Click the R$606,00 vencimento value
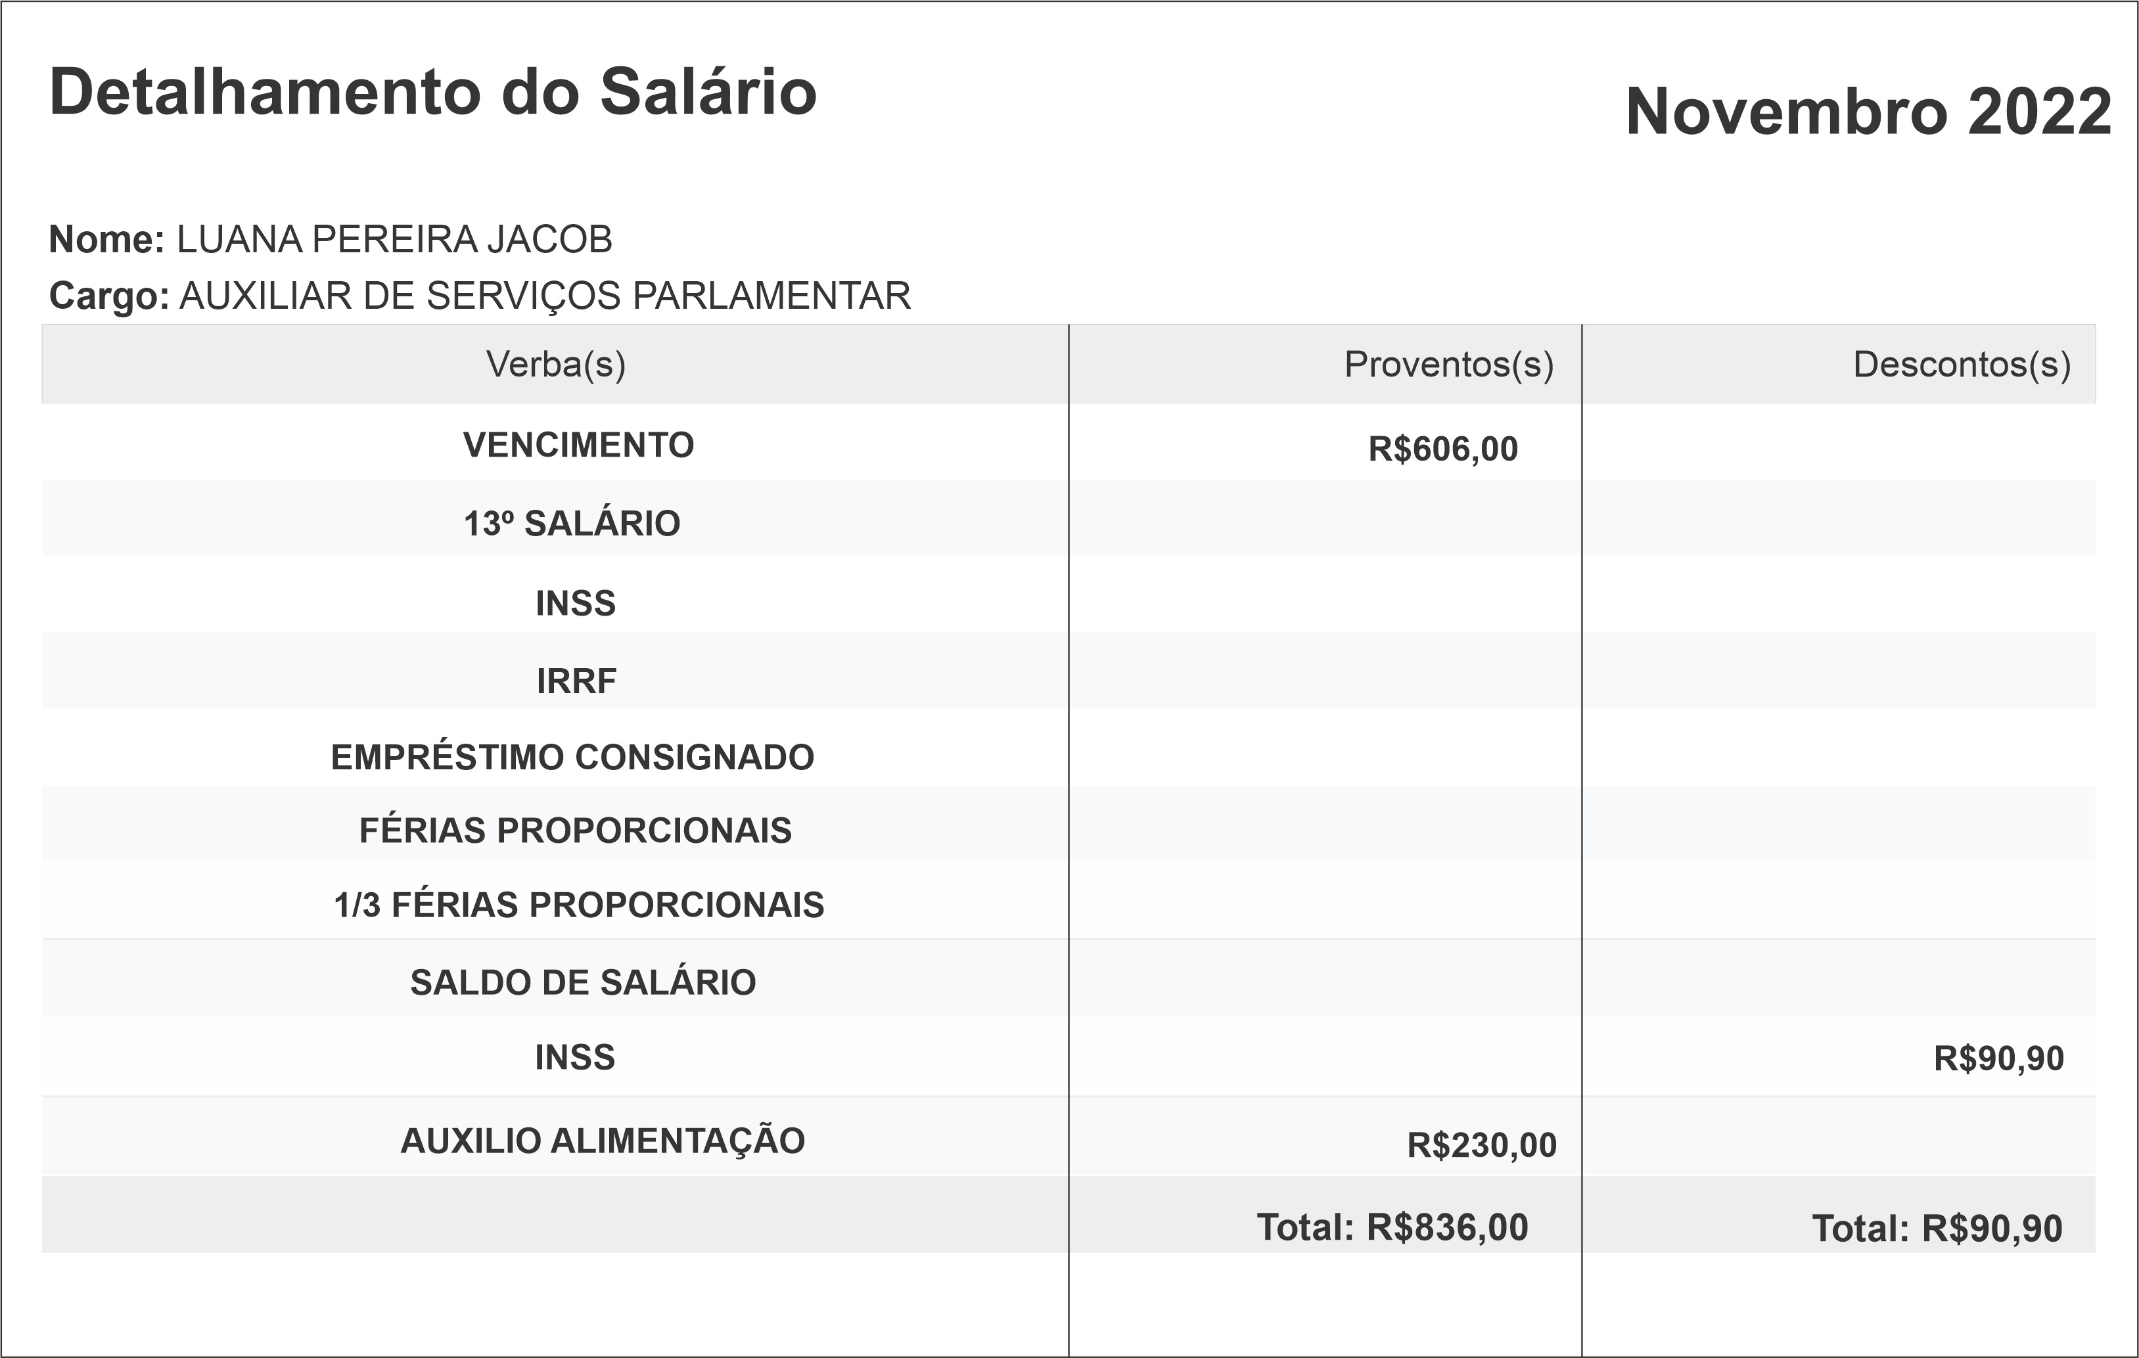Screen dimensions: 2139x1358 click(1442, 449)
